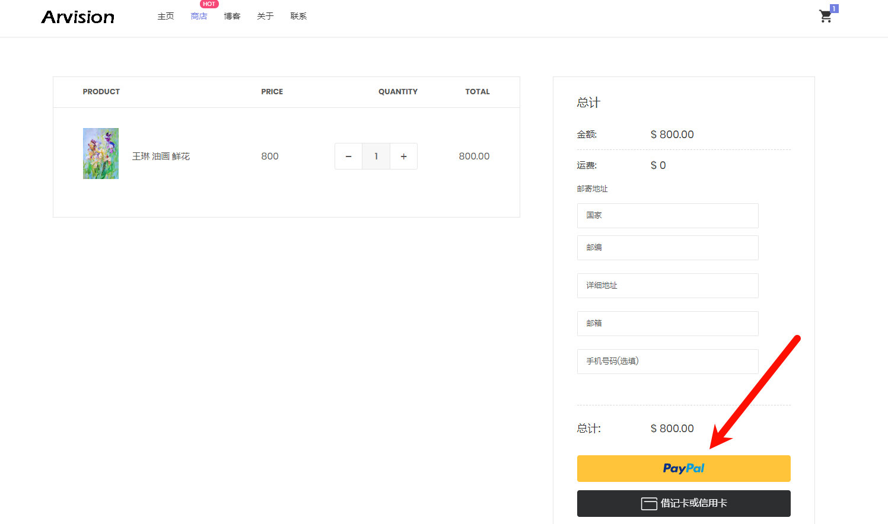Click the HOT badge above 商店
This screenshot has height=524, width=888.
point(209,4)
